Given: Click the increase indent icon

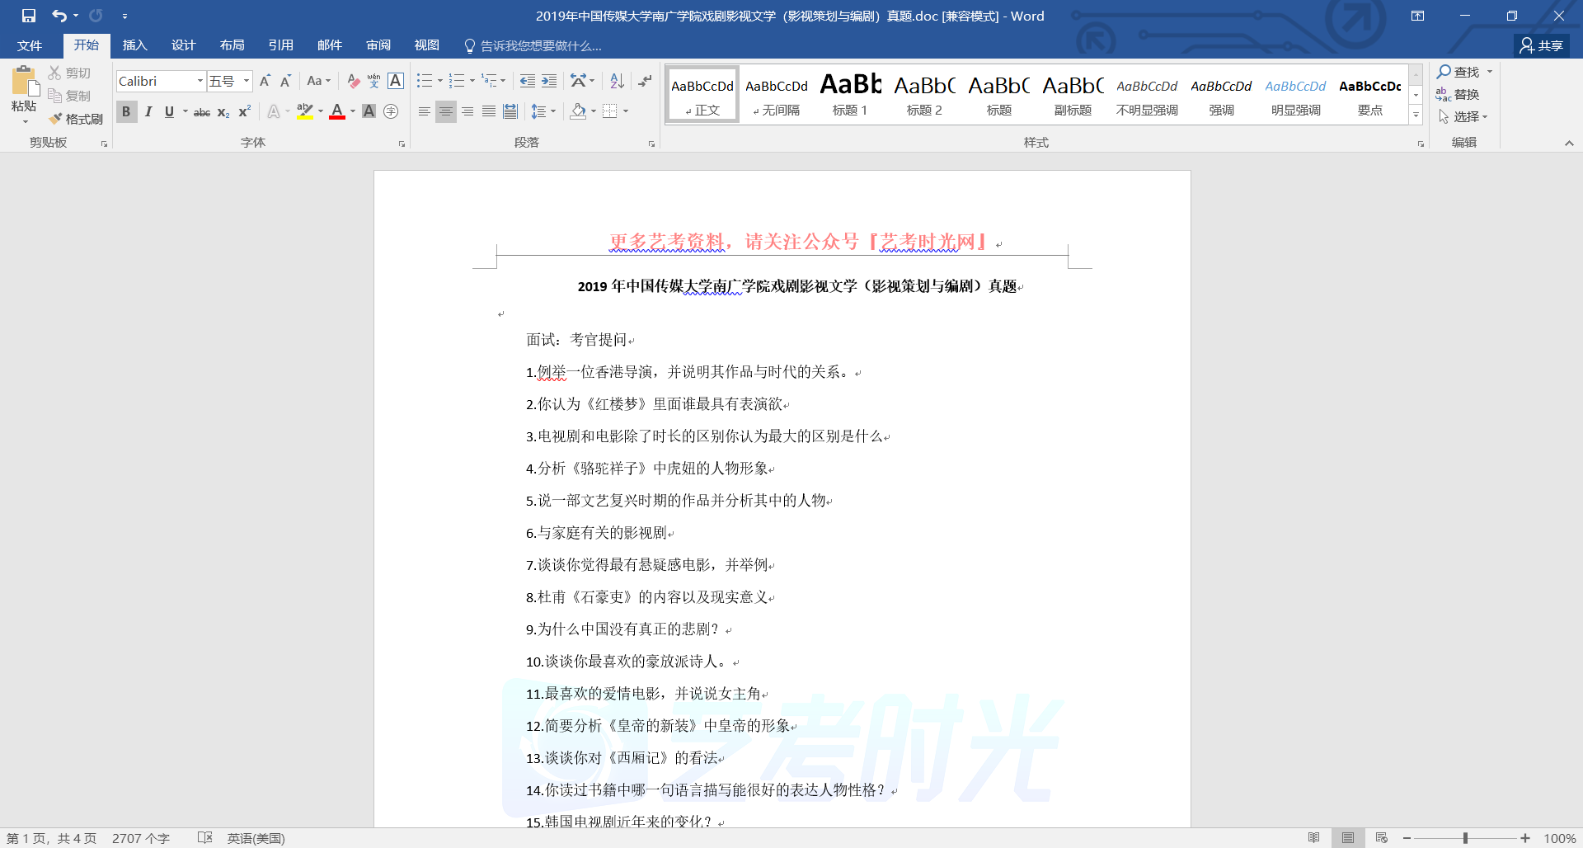Looking at the screenshot, I should point(549,81).
